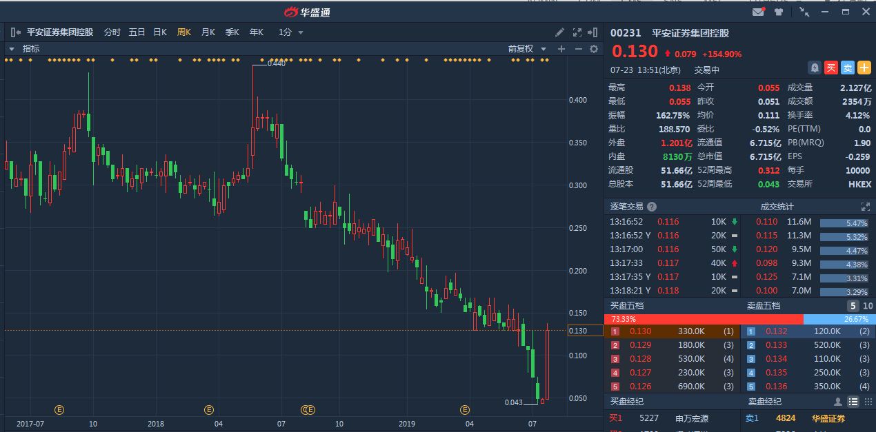Switch broker queue to grid view

tap(867, 402)
